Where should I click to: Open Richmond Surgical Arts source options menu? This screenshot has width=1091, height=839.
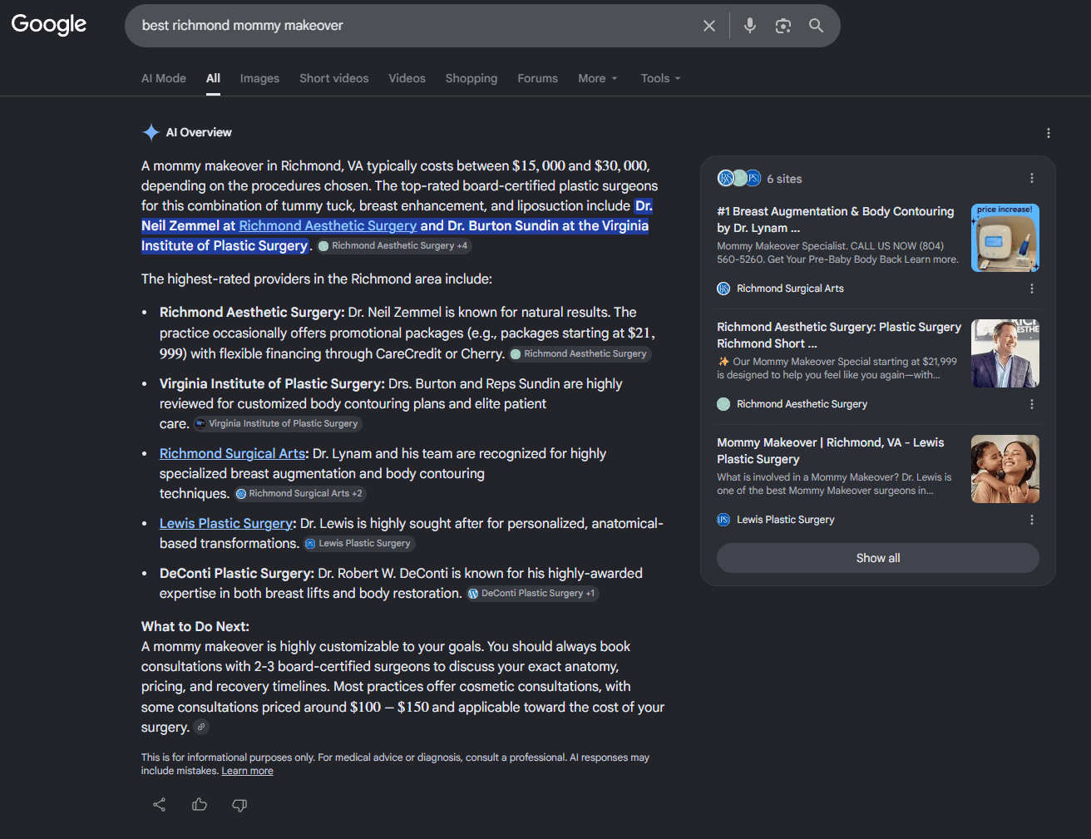click(x=1032, y=289)
